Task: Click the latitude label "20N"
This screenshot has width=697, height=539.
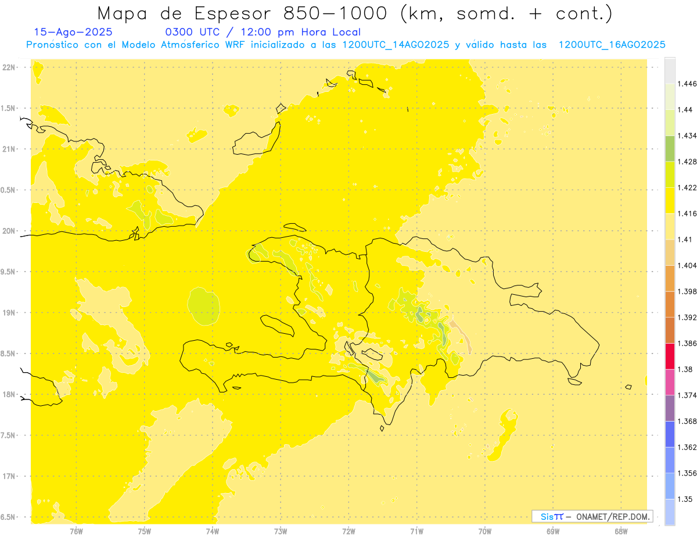Action: pos(10,231)
